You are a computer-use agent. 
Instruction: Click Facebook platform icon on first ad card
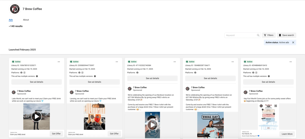pos(21,73)
